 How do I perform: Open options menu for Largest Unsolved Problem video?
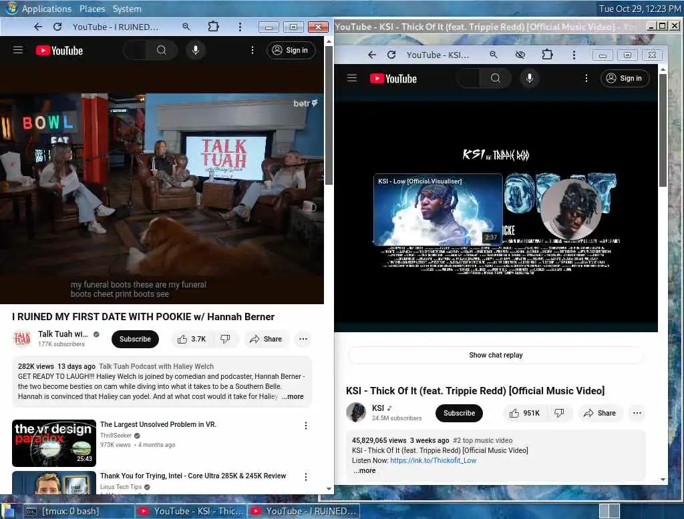(306, 426)
